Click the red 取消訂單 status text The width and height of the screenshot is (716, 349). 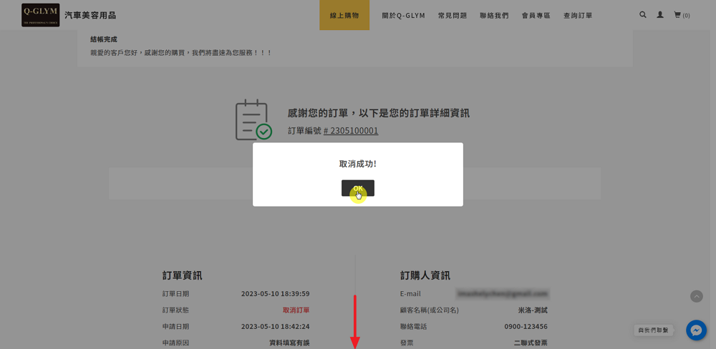[x=296, y=310]
